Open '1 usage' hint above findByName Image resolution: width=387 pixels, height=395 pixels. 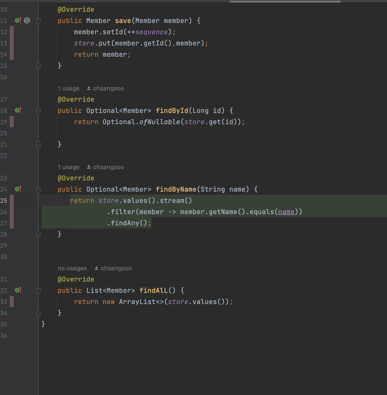[x=68, y=167]
